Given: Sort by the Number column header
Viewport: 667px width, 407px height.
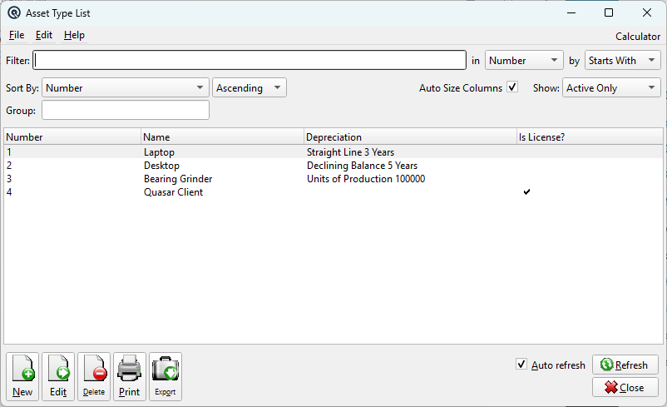Looking at the screenshot, I should click(x=72, y=137).
